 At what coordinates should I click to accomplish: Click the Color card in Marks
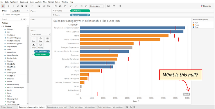click(34, 39)
